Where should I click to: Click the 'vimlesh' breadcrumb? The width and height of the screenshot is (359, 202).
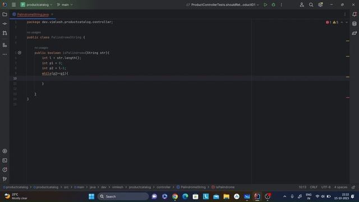click(118, 187)
